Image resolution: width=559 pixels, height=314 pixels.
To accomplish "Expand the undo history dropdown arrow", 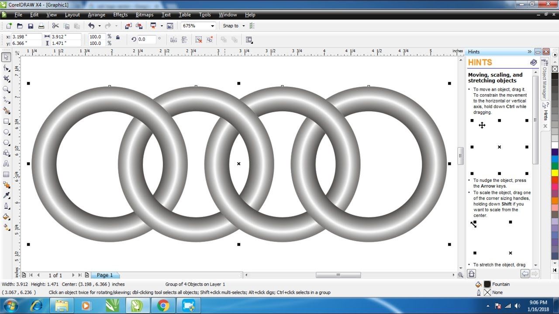I will click(x=99, y=26).
